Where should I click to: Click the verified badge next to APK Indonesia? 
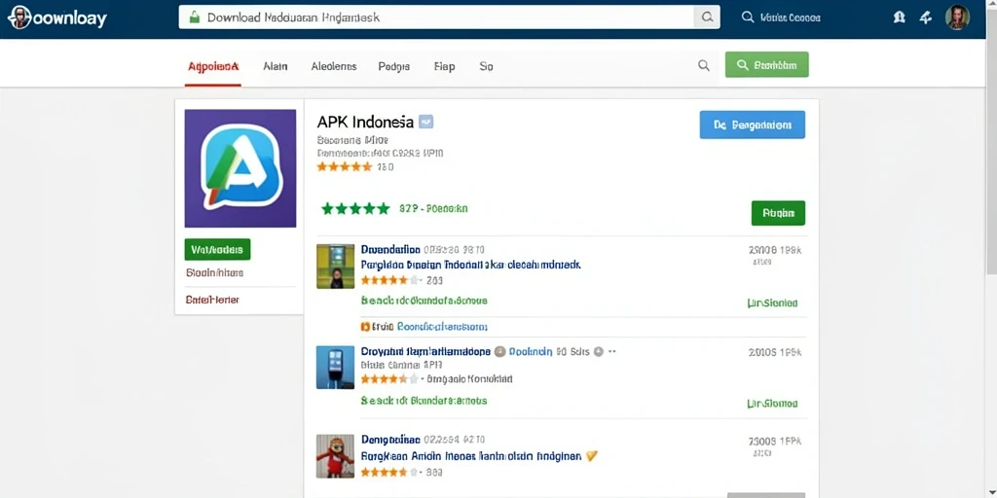[x=426, y=122]
